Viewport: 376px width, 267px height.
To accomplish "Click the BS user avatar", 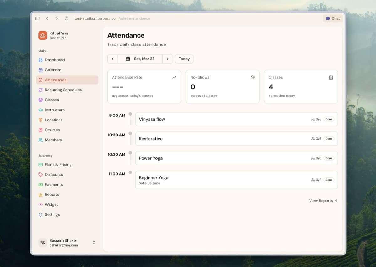I will coord(43,243).
